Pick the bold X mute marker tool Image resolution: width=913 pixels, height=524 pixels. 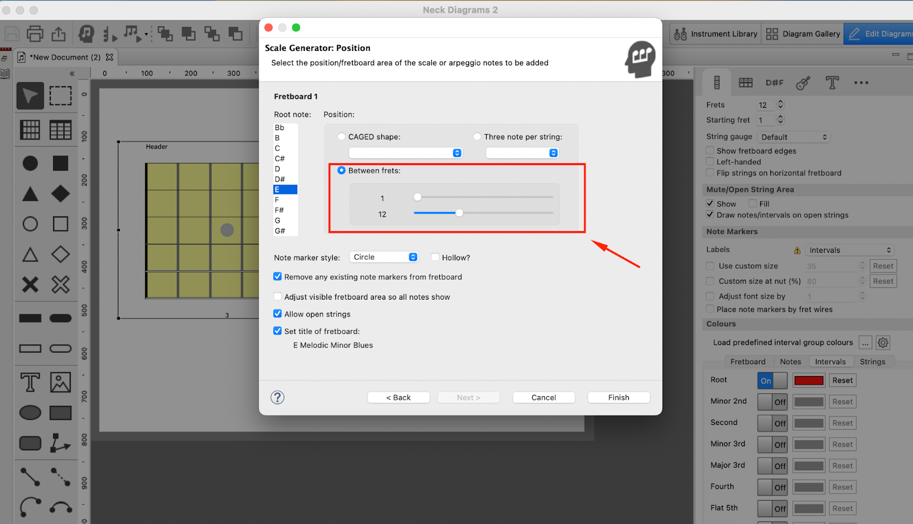(x=30, y=284)
